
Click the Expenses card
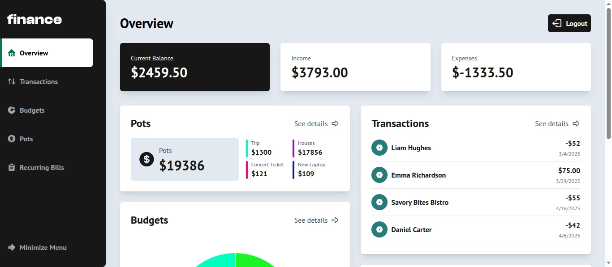(516, 67)
